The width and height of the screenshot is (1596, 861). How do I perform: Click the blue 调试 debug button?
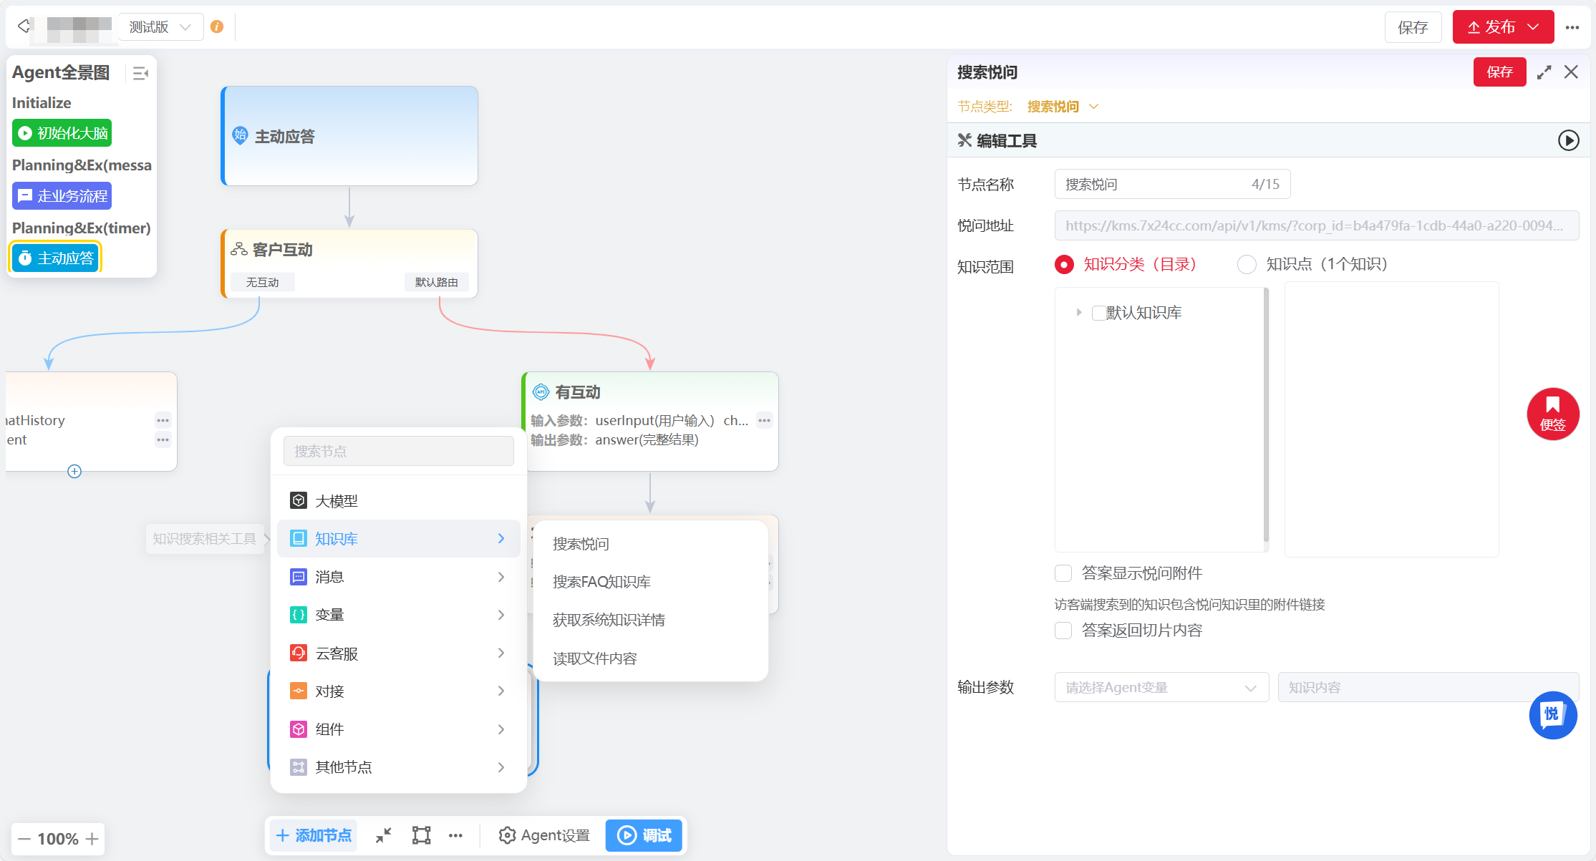point(644,835)
